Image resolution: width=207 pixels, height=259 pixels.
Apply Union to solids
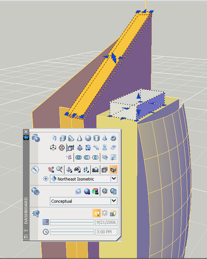pos(78,157)
